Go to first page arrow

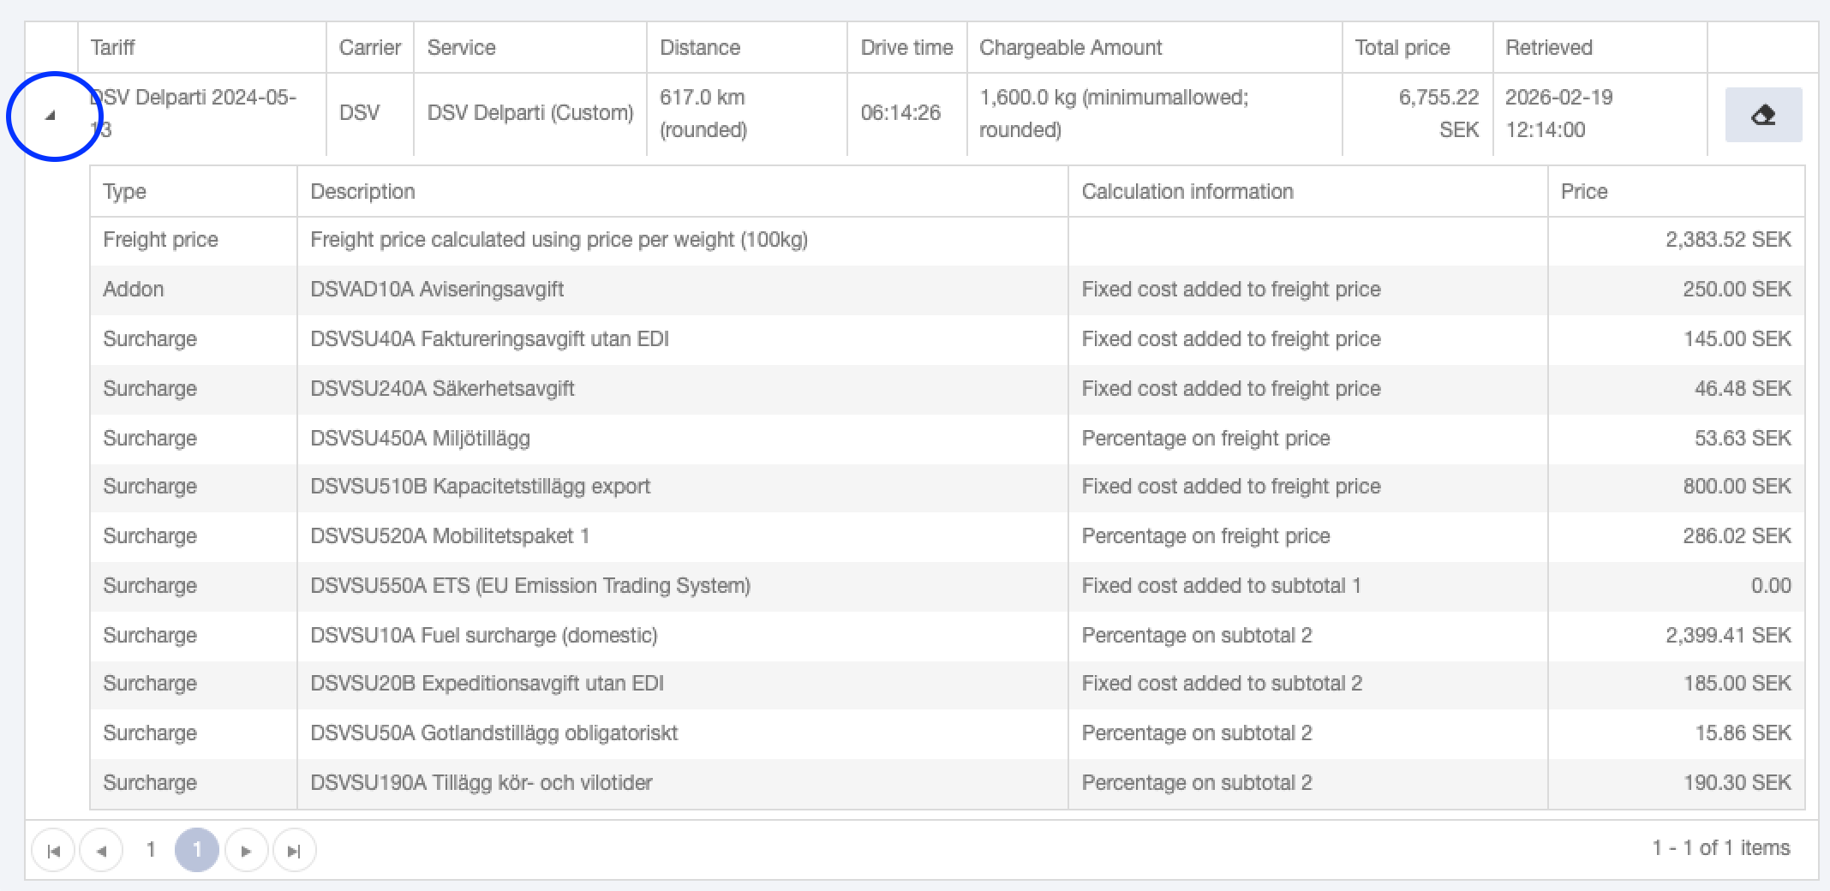[53, 850]
